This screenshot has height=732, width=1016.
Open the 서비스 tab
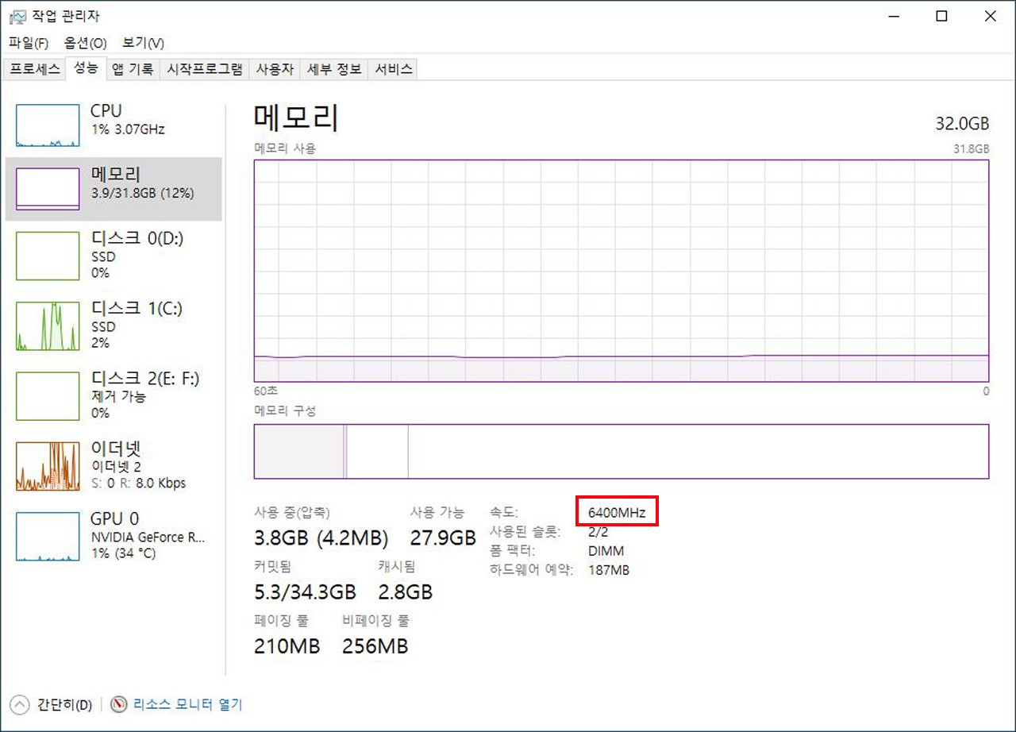point(394,69)
